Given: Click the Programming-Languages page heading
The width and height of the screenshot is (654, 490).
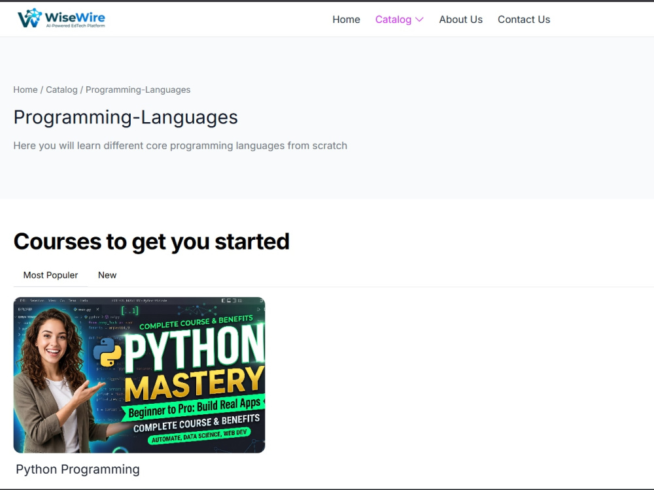Looking at the screenshot, I should click(126, 117).
